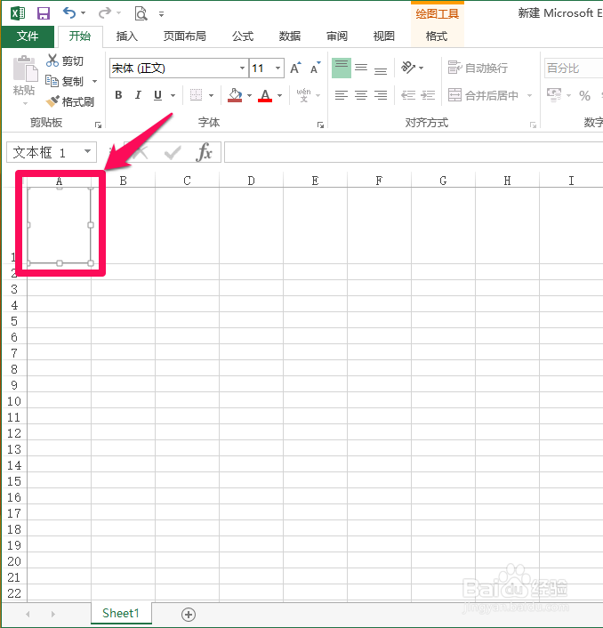This screenshot has width=603, height=628.
Task: Click the text orientation icon
Action: tap(408, 68)
